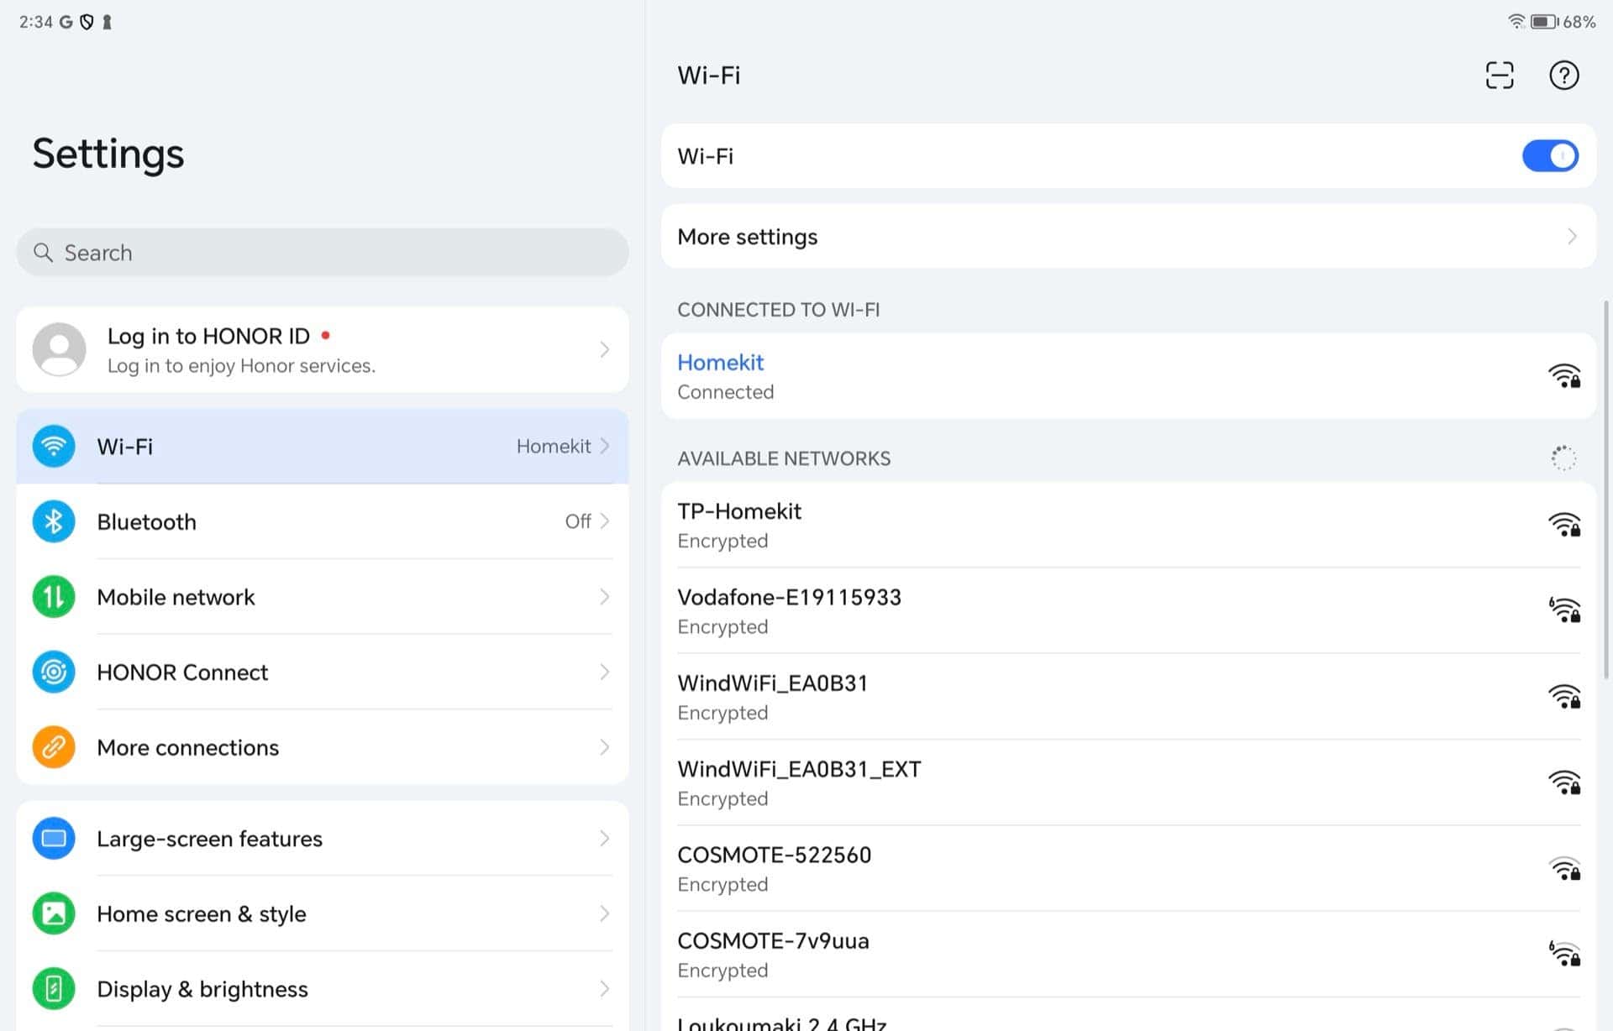Viewport: 1613px width, 1031px height.
Task: Tap the Google G status bar icon
Action: coord(66,22)
